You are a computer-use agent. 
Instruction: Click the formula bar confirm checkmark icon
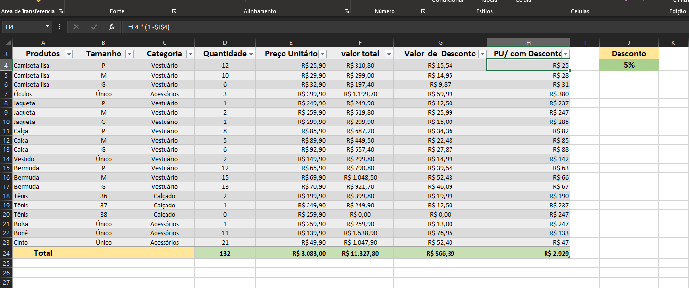click(94, 27)
